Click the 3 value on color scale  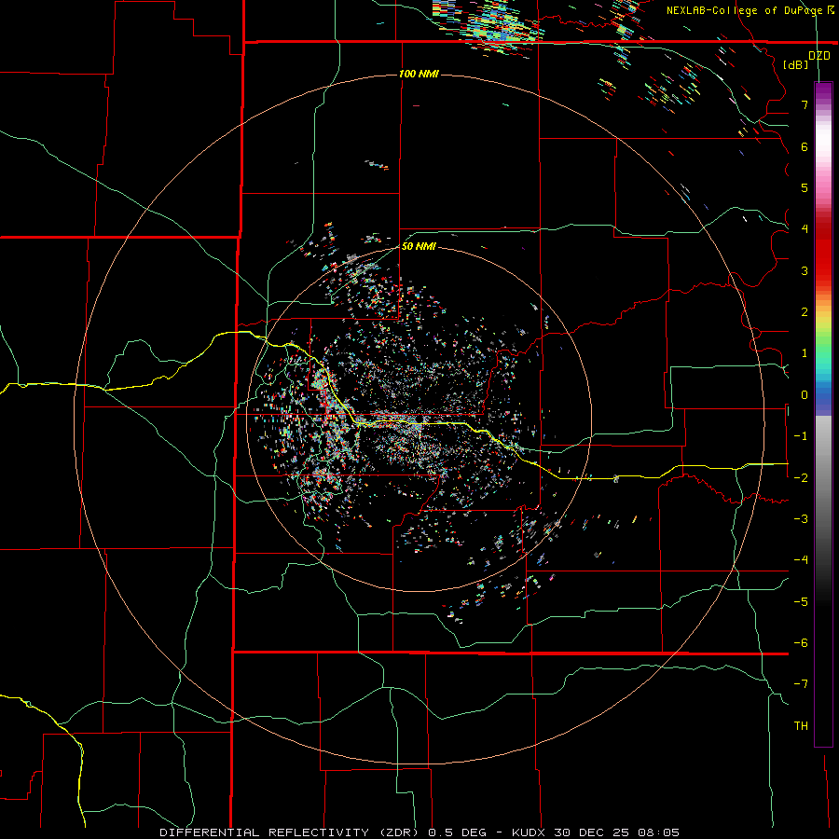805,270
